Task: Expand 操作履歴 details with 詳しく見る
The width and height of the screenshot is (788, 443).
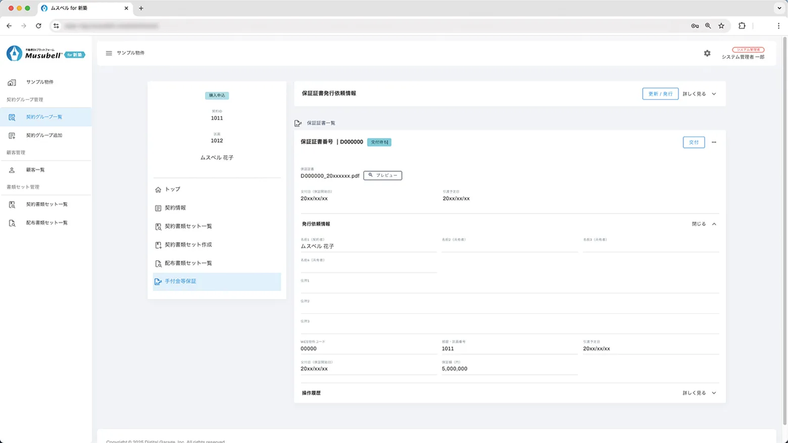Action: tap(700, 393)
